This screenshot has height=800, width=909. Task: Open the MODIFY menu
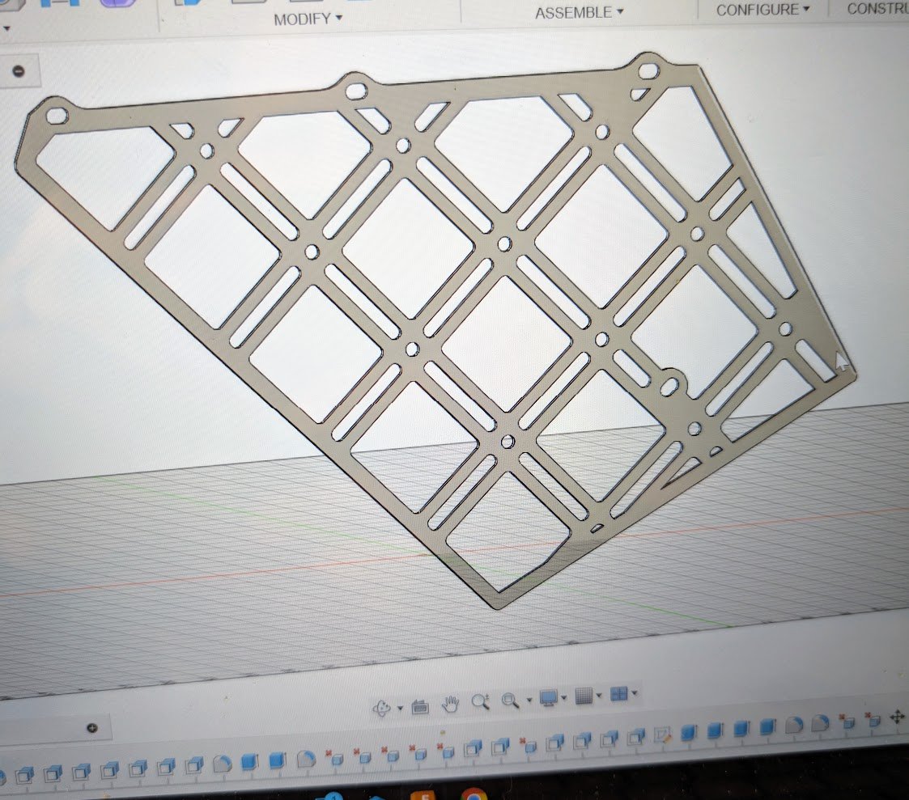[308, 19]
